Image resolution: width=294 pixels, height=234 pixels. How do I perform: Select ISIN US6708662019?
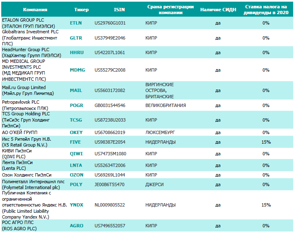(110, 132)
